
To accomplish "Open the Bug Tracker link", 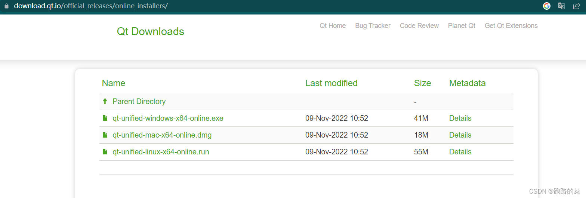I will (373, 26).
